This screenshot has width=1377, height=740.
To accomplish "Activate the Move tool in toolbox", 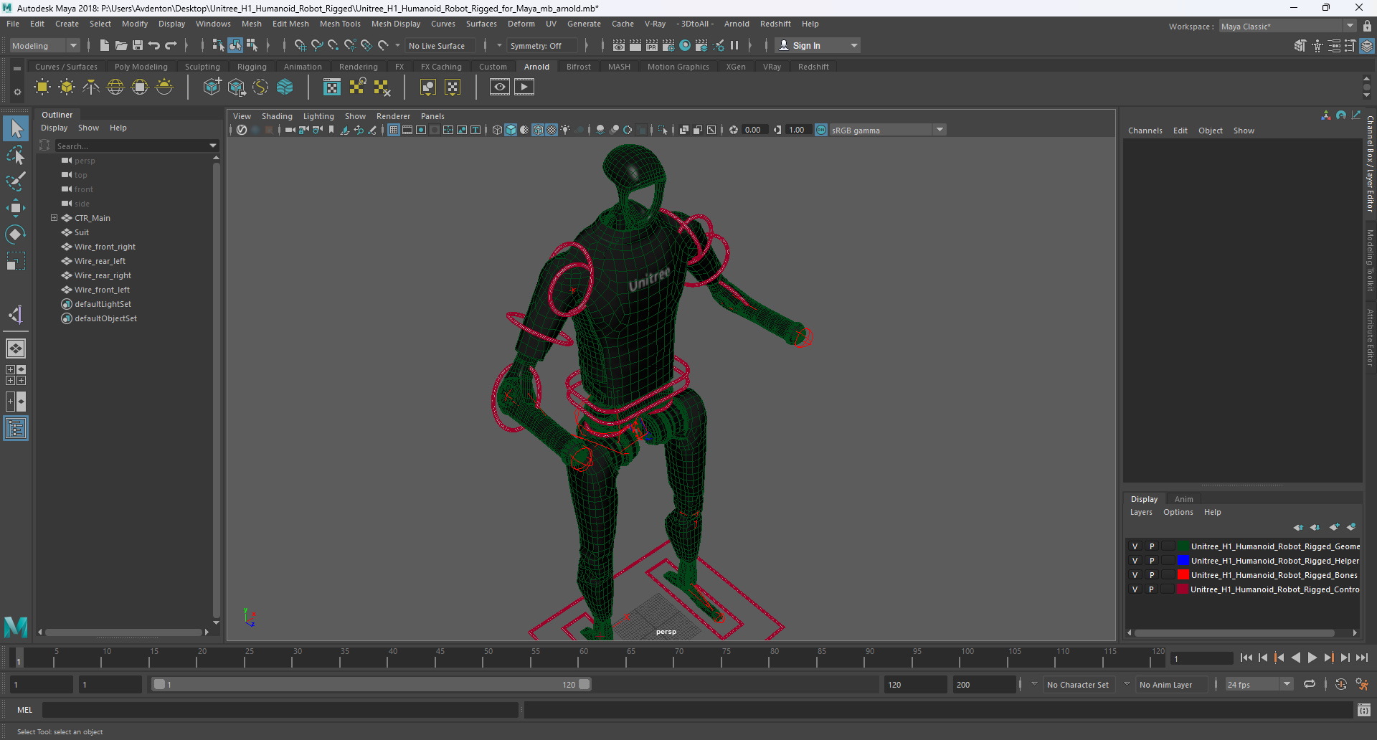I will point(16,208).
